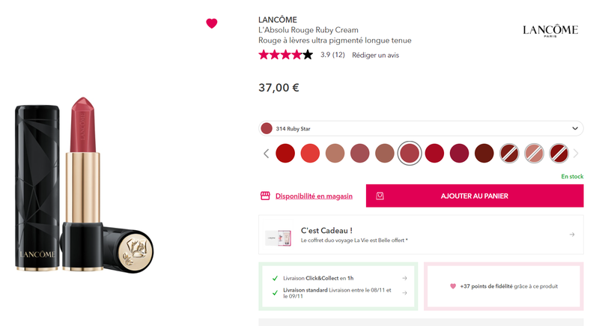
Task: Click the star rating icons
Action: [285, 55]
